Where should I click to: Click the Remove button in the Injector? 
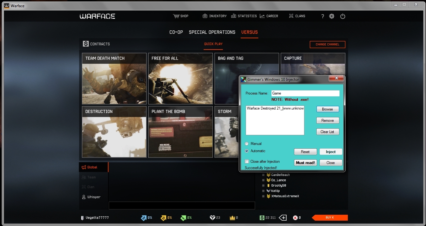(x=328, y=121)
